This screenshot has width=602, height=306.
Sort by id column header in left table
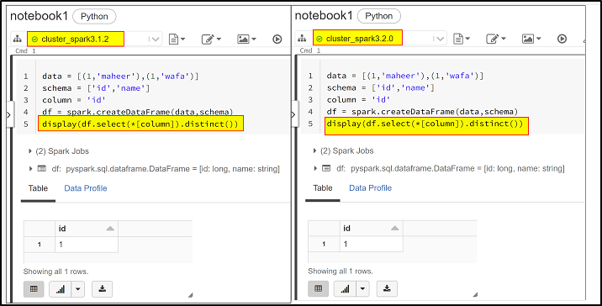(87, 229)
